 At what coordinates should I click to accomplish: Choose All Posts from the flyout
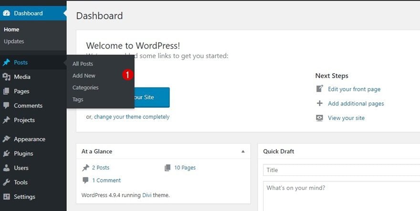click(x=83, y=64)
